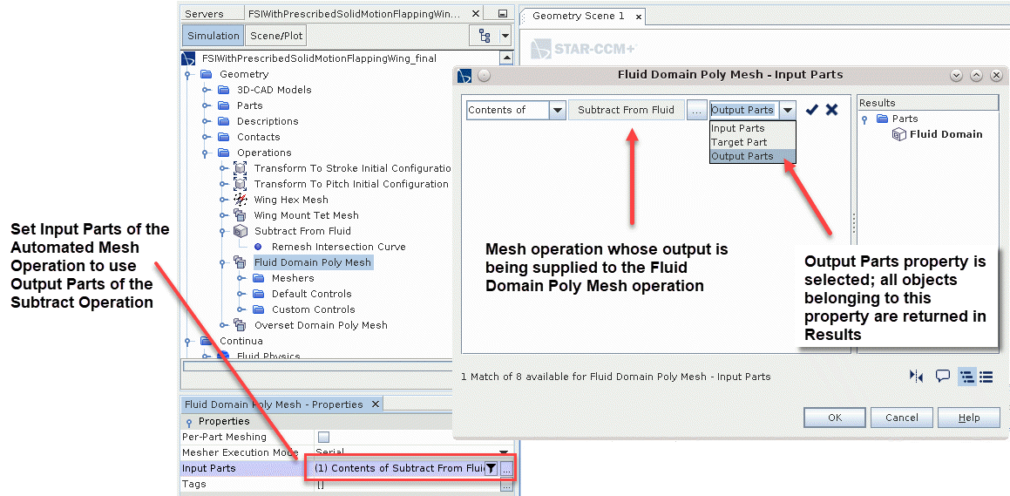Viewport: 1010px width, 496px height.
Task: Collapse the Geometry node
Action: (x=188, y=75)
